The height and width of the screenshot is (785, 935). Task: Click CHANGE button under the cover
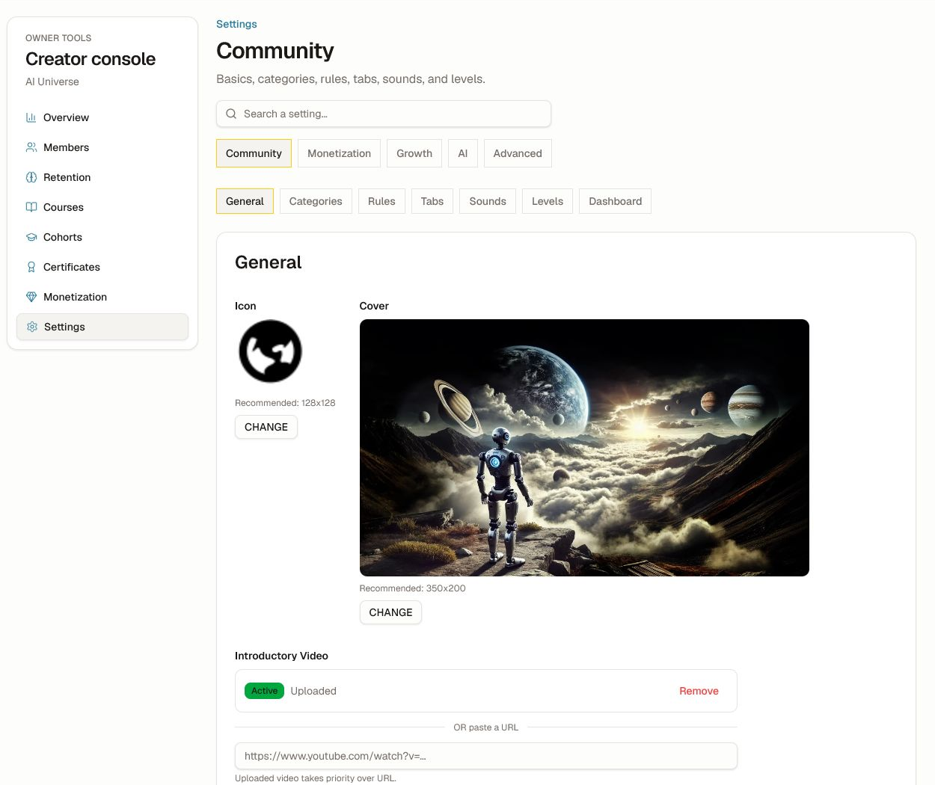[x=390, y=612]
